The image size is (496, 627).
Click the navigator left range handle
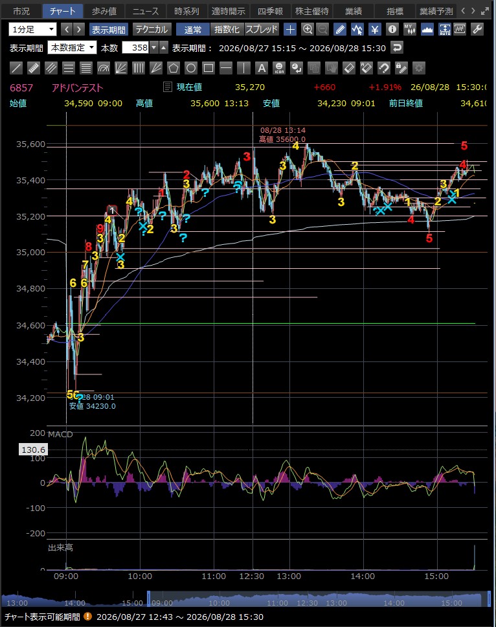[x=149, y=598]
